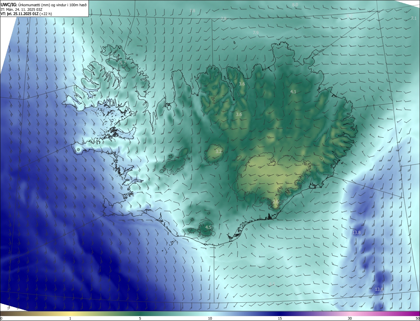Click the 3.6 value just above the 3.2 label

(x=239, y=115)
